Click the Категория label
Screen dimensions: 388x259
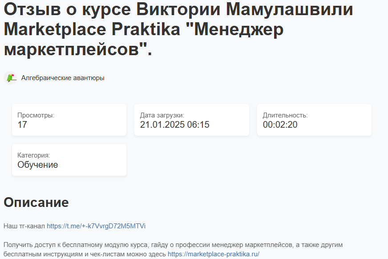(x=34, y=155)
